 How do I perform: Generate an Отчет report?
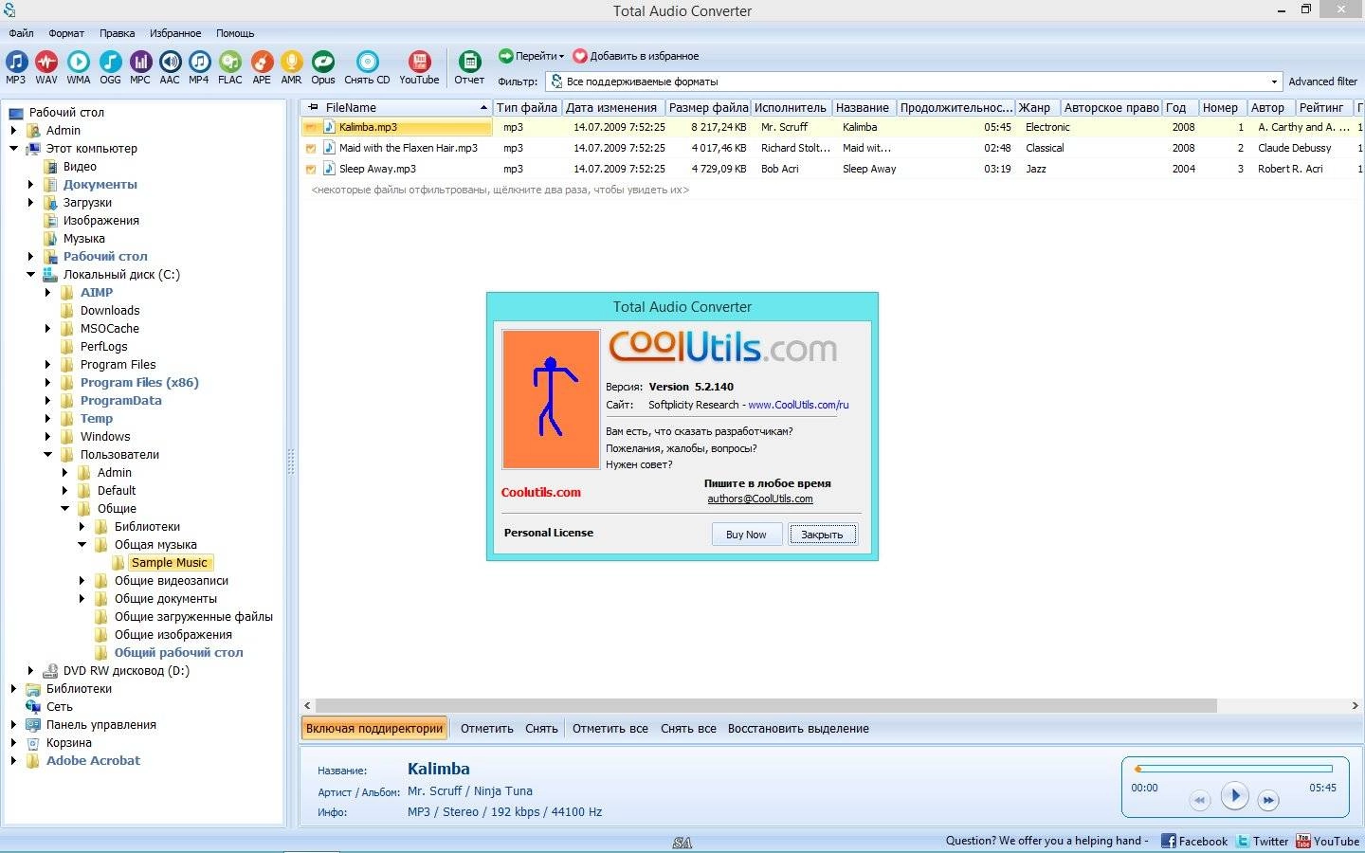469,66
